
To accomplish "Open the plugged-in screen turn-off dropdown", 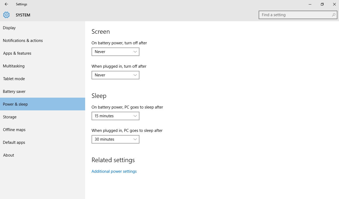I will (115, 75).
